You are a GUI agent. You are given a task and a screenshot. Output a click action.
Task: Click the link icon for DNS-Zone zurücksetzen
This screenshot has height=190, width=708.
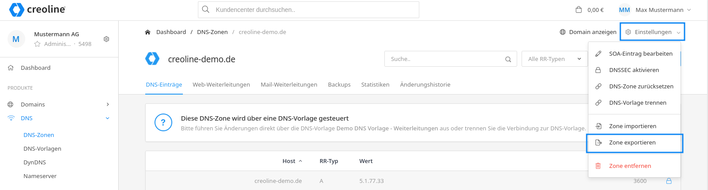pyautogui.click(x=598, y=86)
